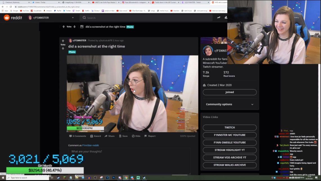Switch to Home / Twitter tab

pos(46,3)
